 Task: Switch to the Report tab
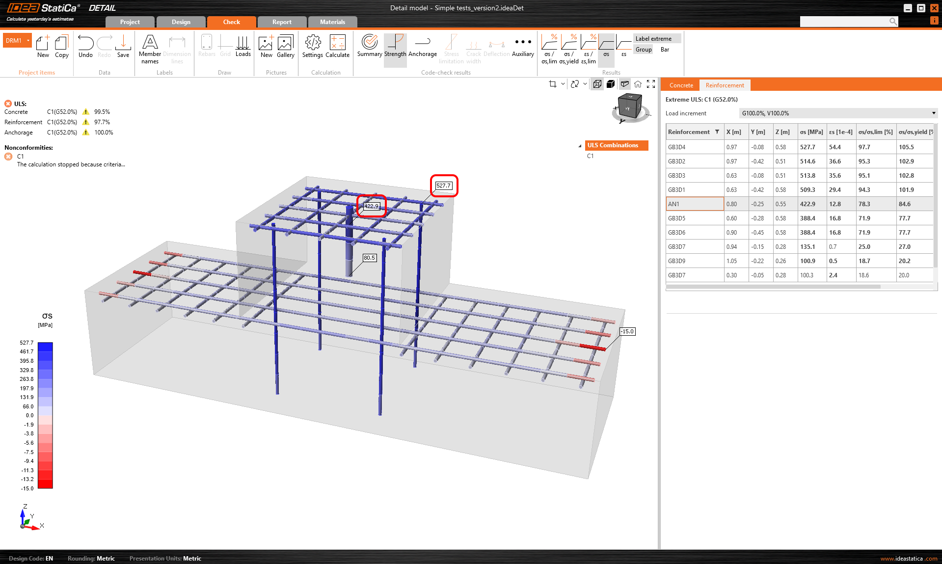click(x=282, y=22)
